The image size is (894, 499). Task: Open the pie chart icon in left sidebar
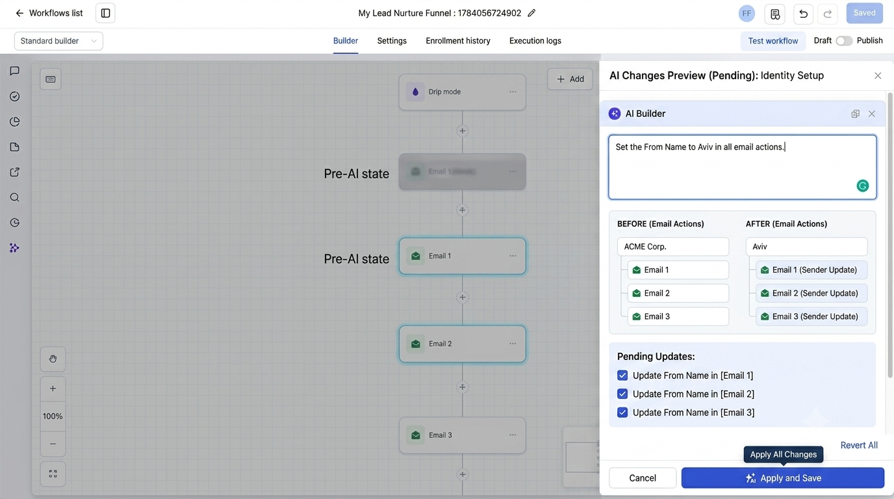14,122
